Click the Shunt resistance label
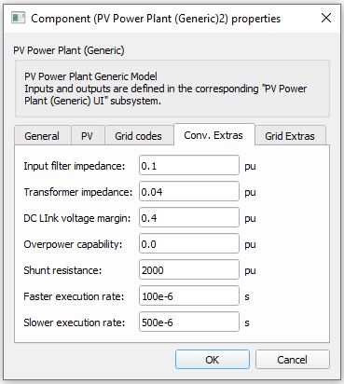 (x=62, y=270)
